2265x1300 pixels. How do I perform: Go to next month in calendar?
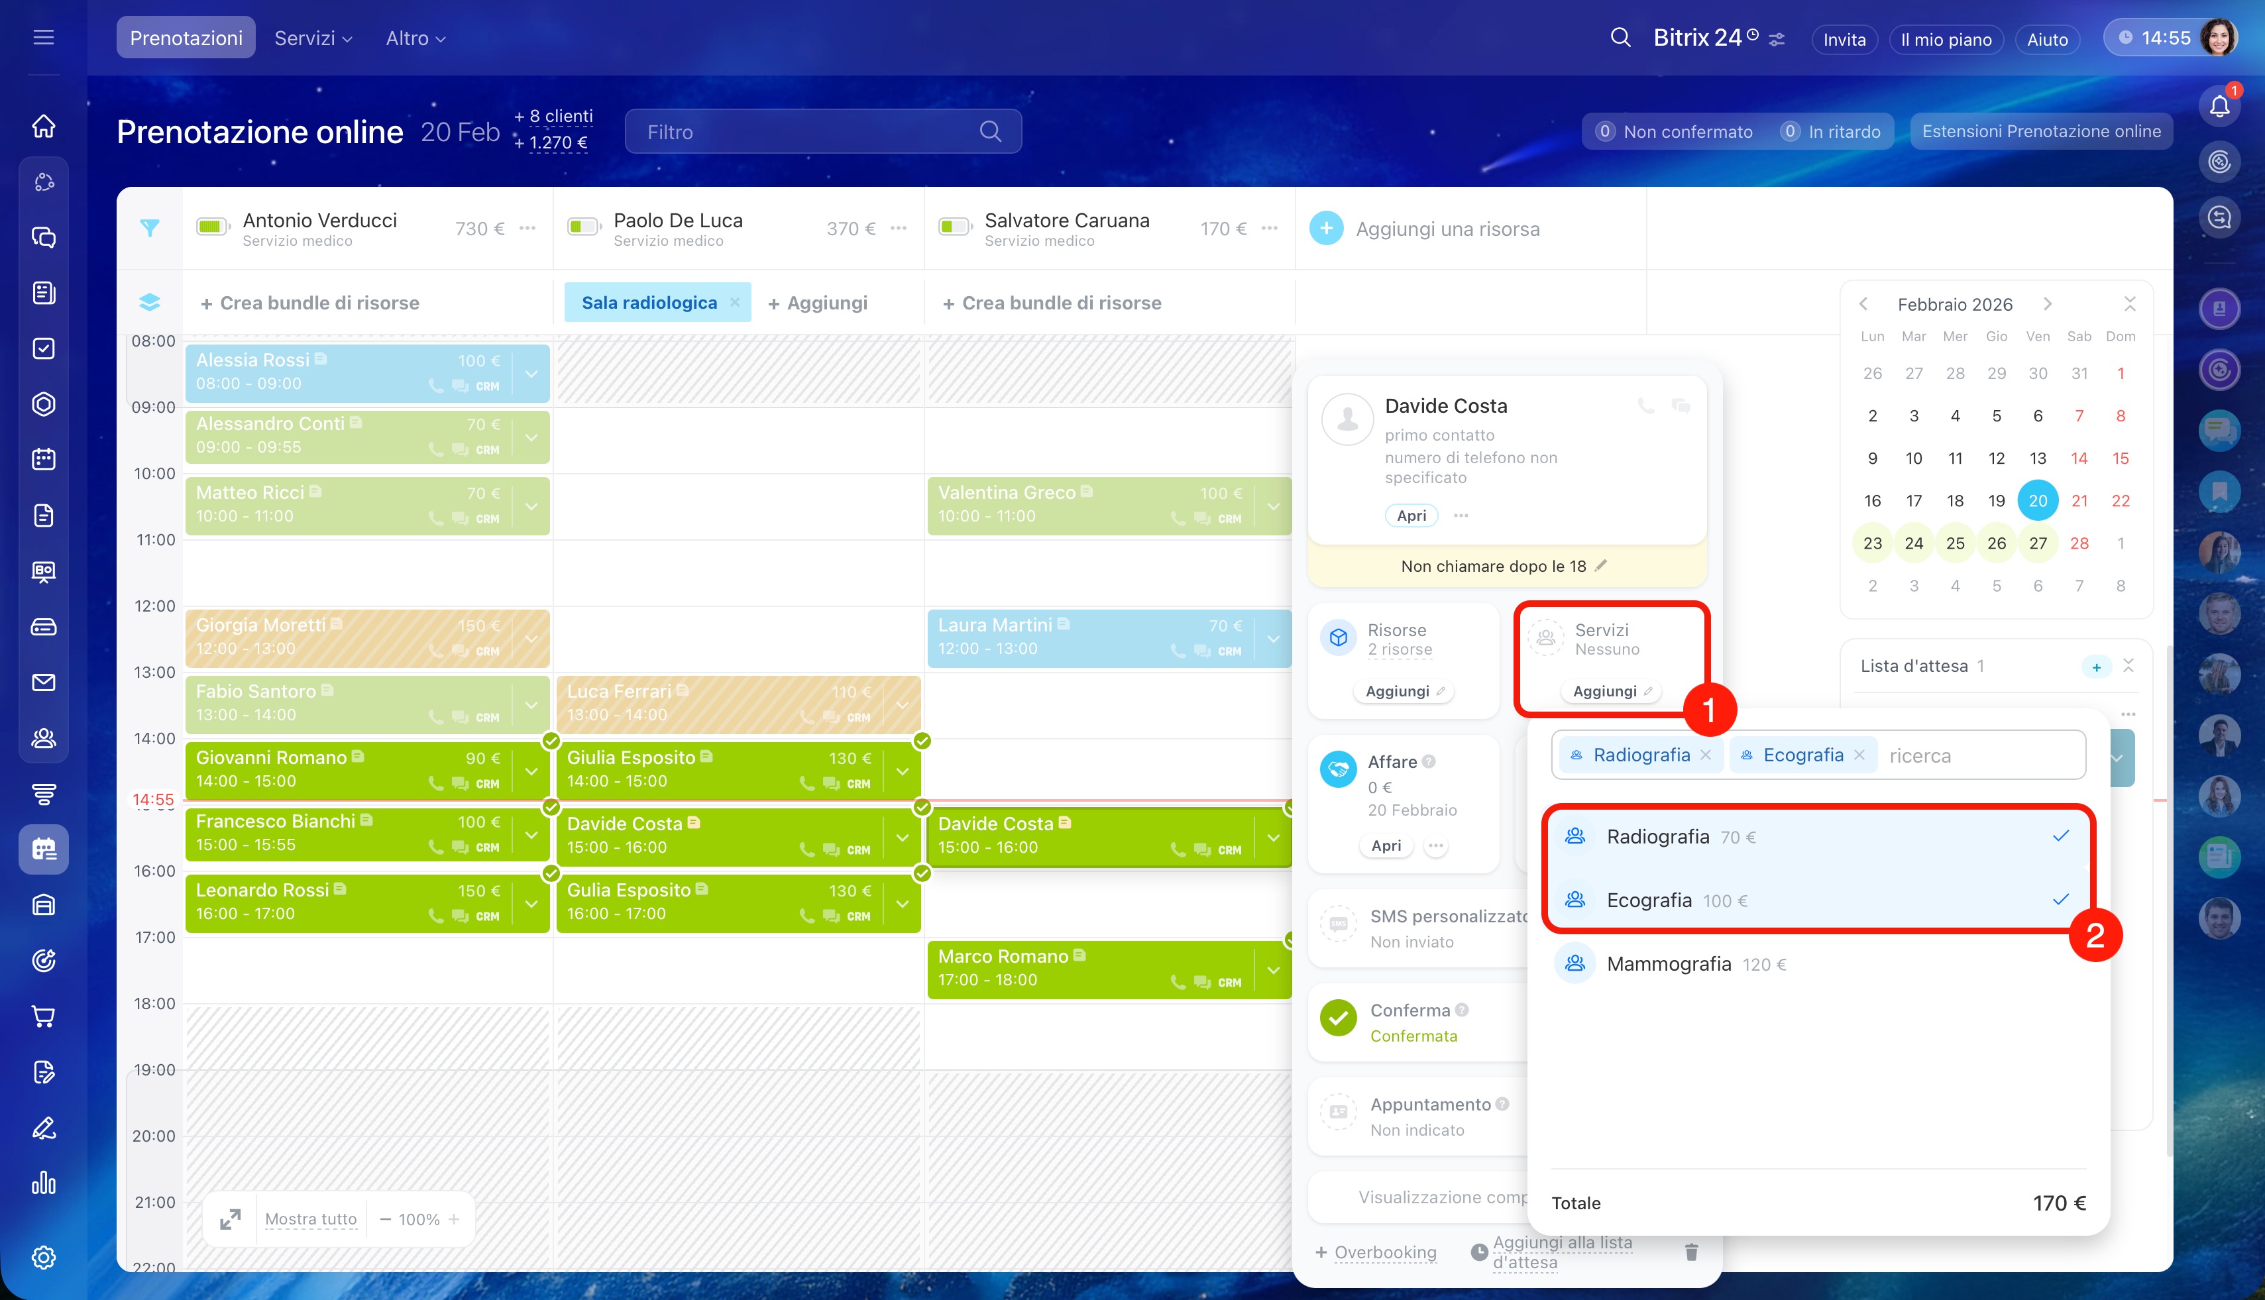pos(2048,305)
